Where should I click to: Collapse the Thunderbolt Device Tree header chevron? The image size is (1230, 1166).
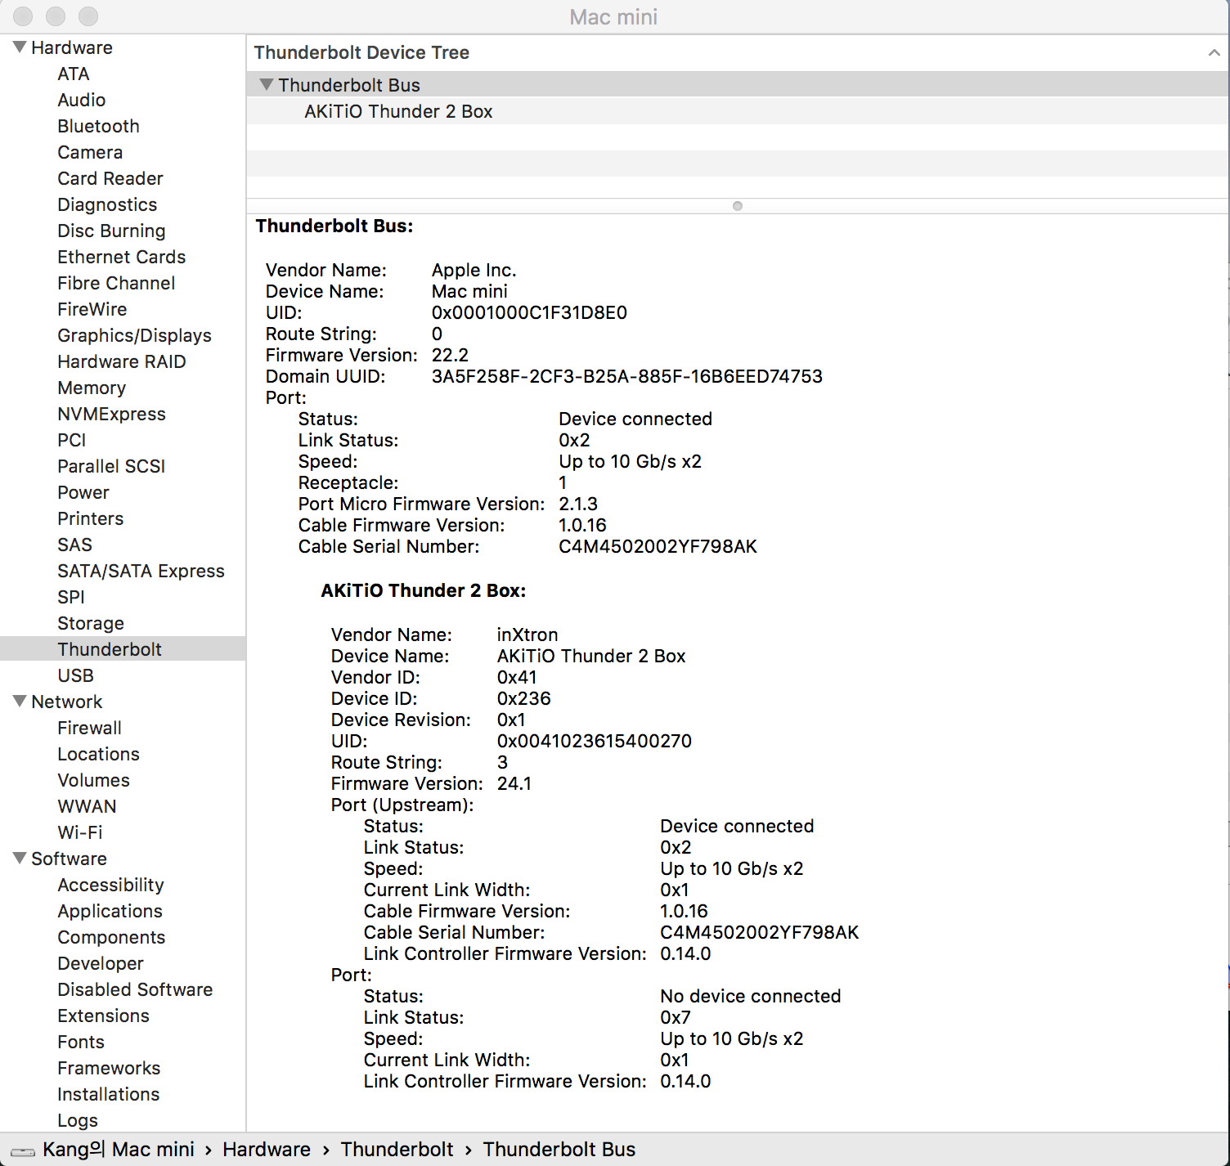[x=1214, y=52]
